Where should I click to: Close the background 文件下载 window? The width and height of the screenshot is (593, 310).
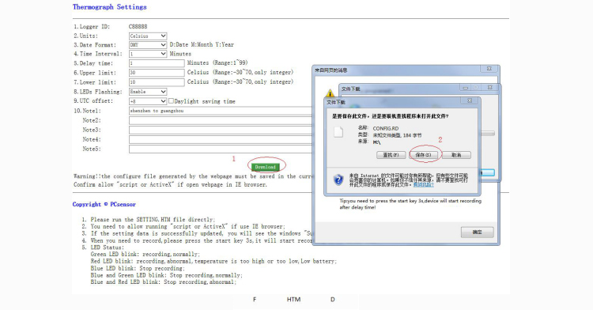[x=489, y=87]
